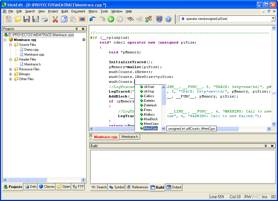Viewport: 278px width, 201px height.
Task: Open the current function dropdown list
Action: (x=273, y=19)
